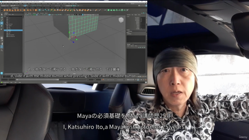The image size is (249, 140).
Task: Select the Scale tool in toolbox
Action: click(2, 29)
